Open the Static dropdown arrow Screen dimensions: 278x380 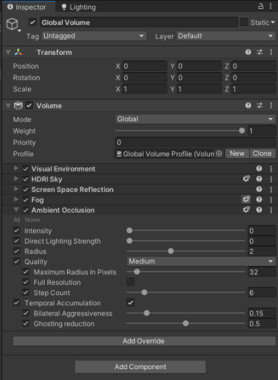click(273, 22)
